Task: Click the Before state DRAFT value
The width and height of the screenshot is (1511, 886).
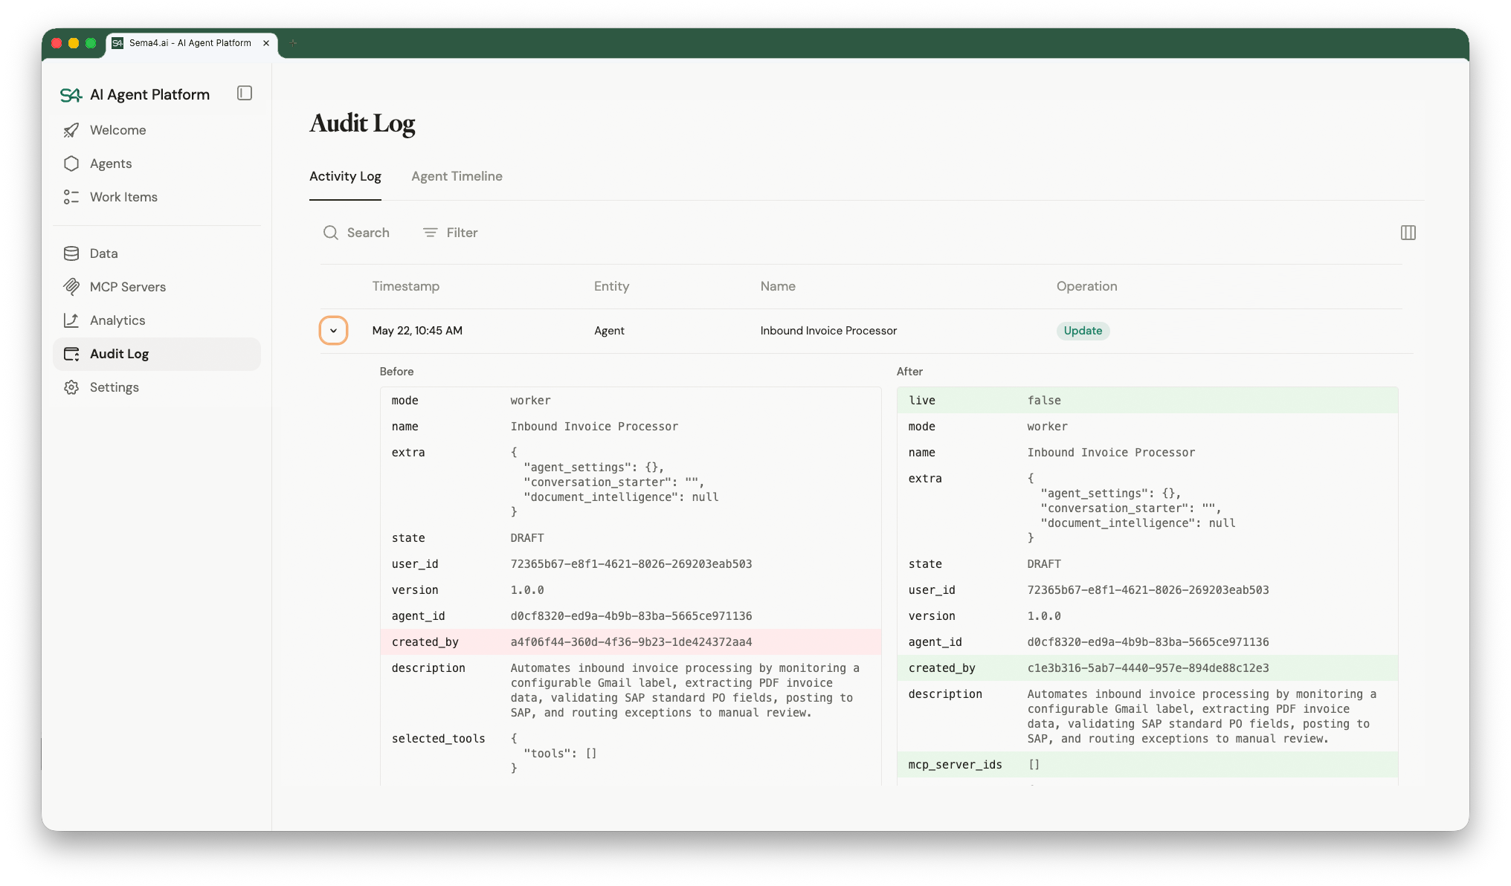Action: click(x=527, y=538)
